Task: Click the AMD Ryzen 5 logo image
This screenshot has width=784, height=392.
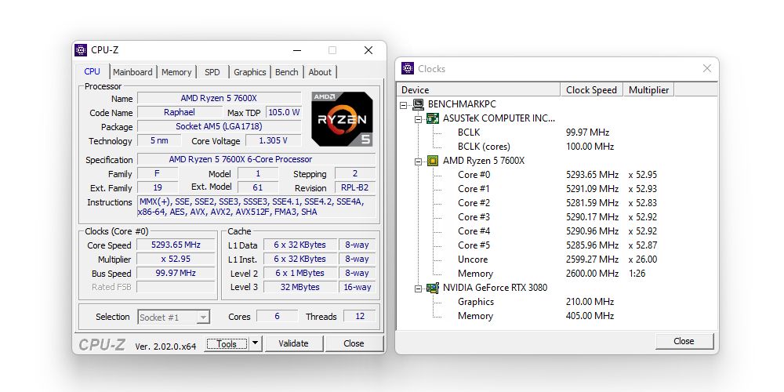Action: (342, 118)
